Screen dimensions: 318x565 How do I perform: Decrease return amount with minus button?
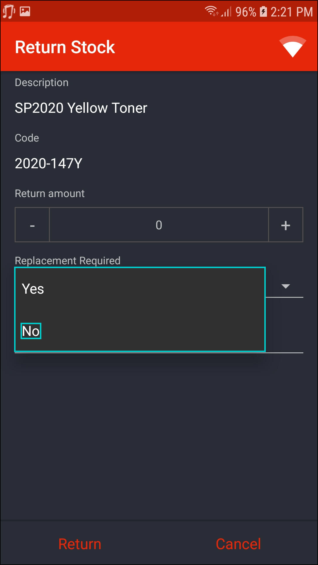tap(32, 225)
